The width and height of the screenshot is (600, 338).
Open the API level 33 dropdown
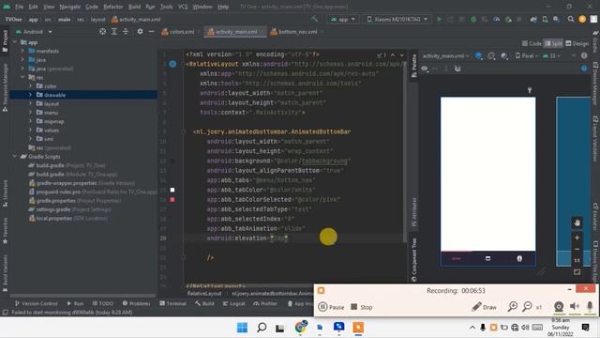(551, 56)
